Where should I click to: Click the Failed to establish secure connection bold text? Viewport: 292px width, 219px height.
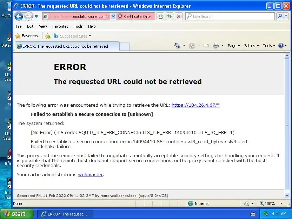(92, 114)
